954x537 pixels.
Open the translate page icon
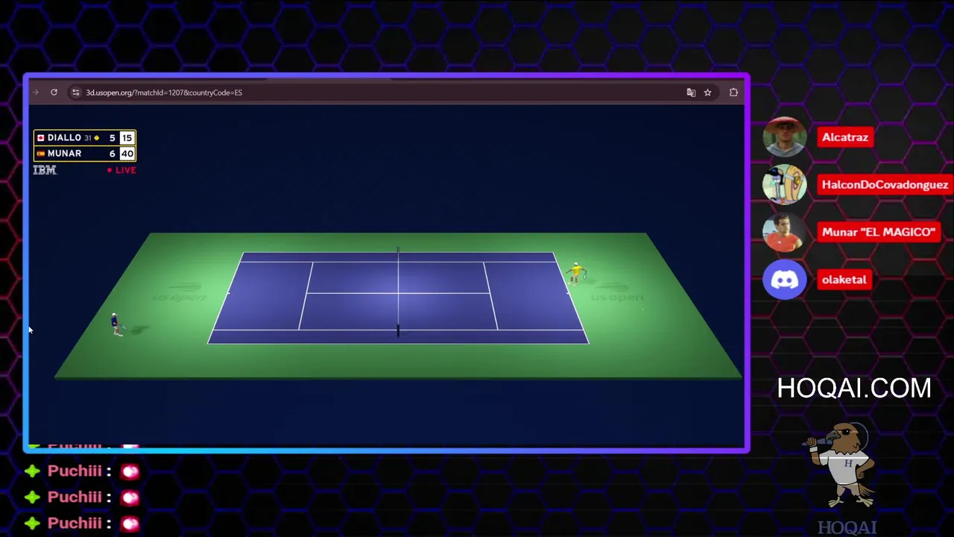(x=691, y=92)
